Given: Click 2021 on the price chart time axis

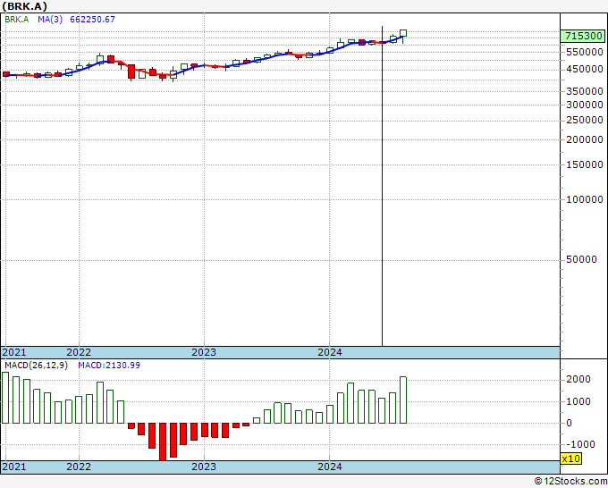Looking at the screenshot, I should [14, 352].
